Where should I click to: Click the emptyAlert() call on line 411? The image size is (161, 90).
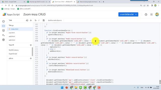click(x=55, y=47)
